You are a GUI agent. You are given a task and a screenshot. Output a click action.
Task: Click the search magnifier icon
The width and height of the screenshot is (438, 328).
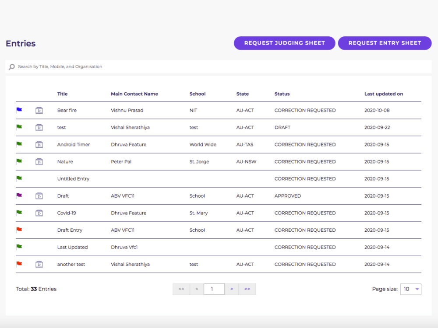click(11, 67)
